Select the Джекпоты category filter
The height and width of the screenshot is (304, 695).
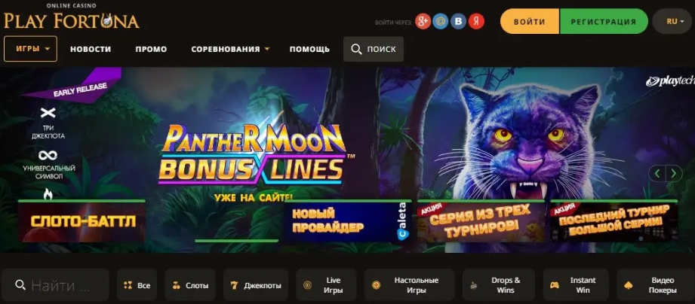(256, 285)
